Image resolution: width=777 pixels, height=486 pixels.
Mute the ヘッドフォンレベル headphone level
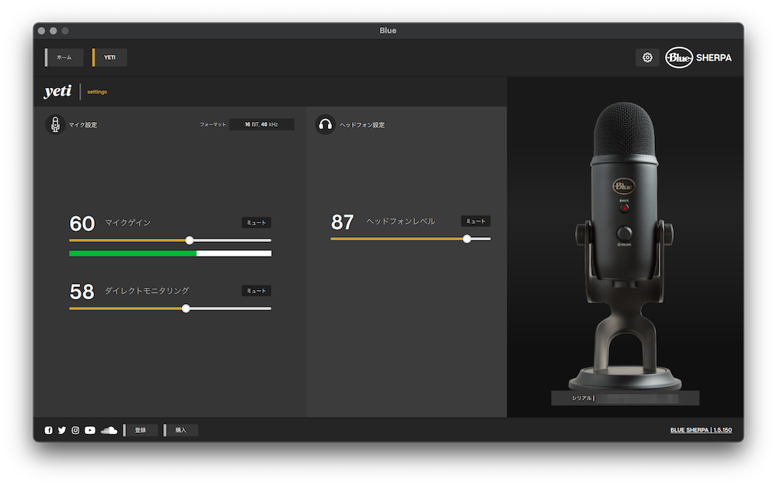(x=476, y=221)
